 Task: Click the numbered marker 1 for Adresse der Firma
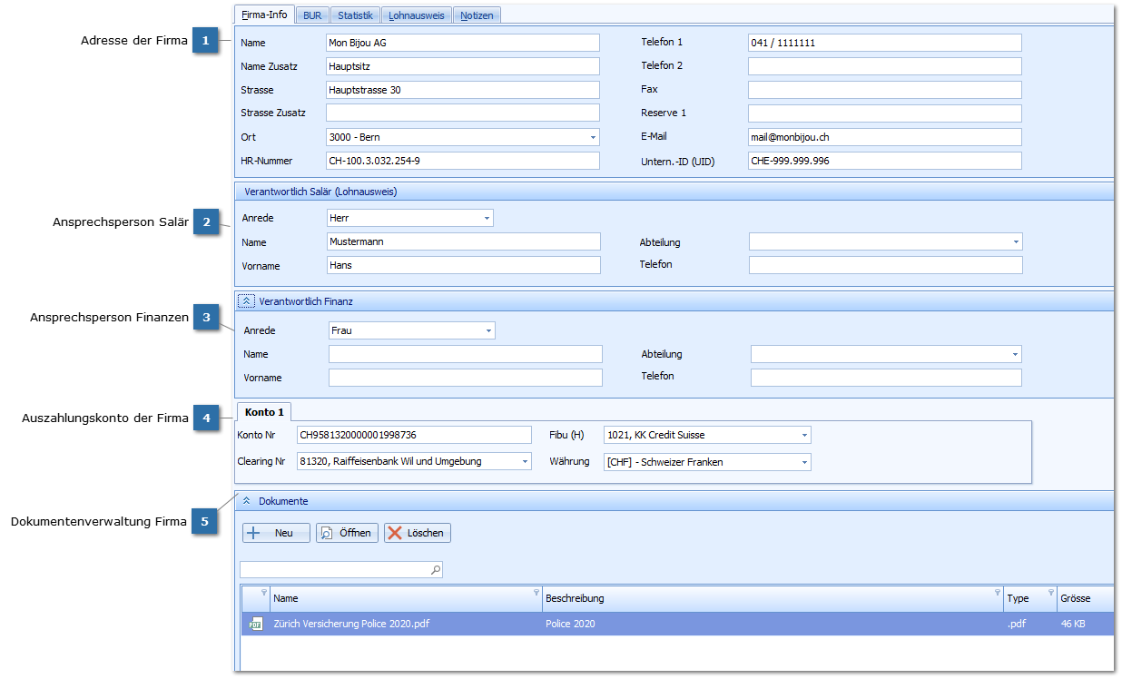click(205, 41)
